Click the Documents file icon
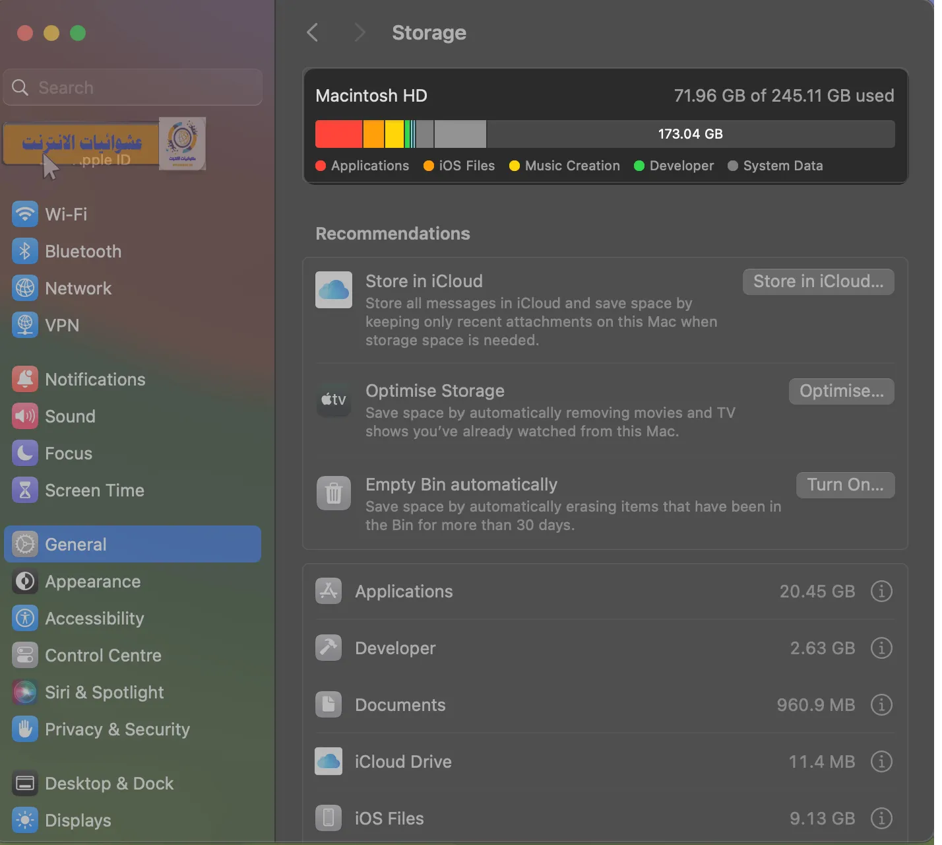The height and width of the screenshot is (845, 942). point(329,705)
